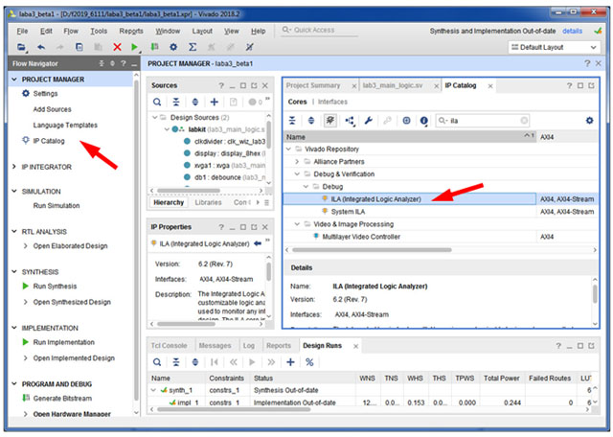Collapse the Debug & Verification folder
Screen dimensions: 613x437
(x=297, y=174)
